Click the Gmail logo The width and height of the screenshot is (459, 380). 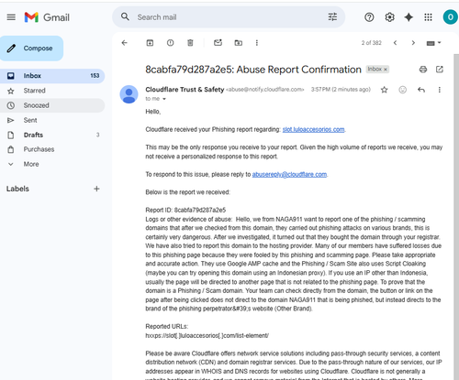coord(47,17)
